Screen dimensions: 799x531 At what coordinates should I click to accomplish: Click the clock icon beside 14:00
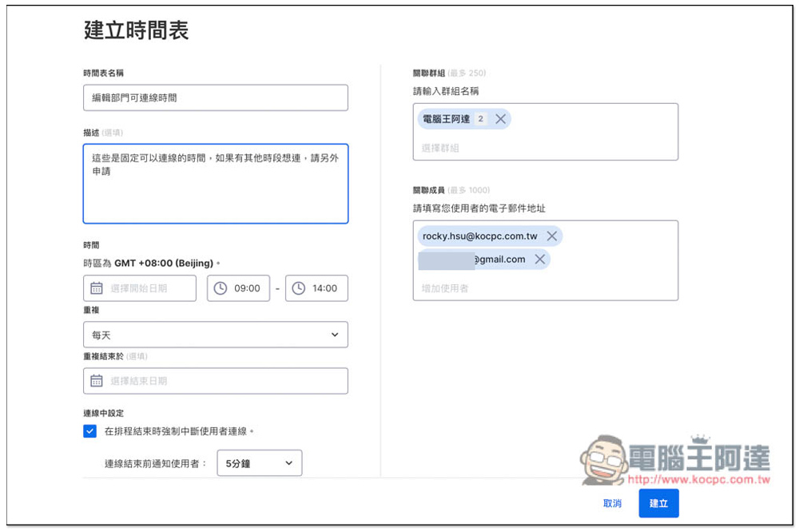[x=299, y=288]
